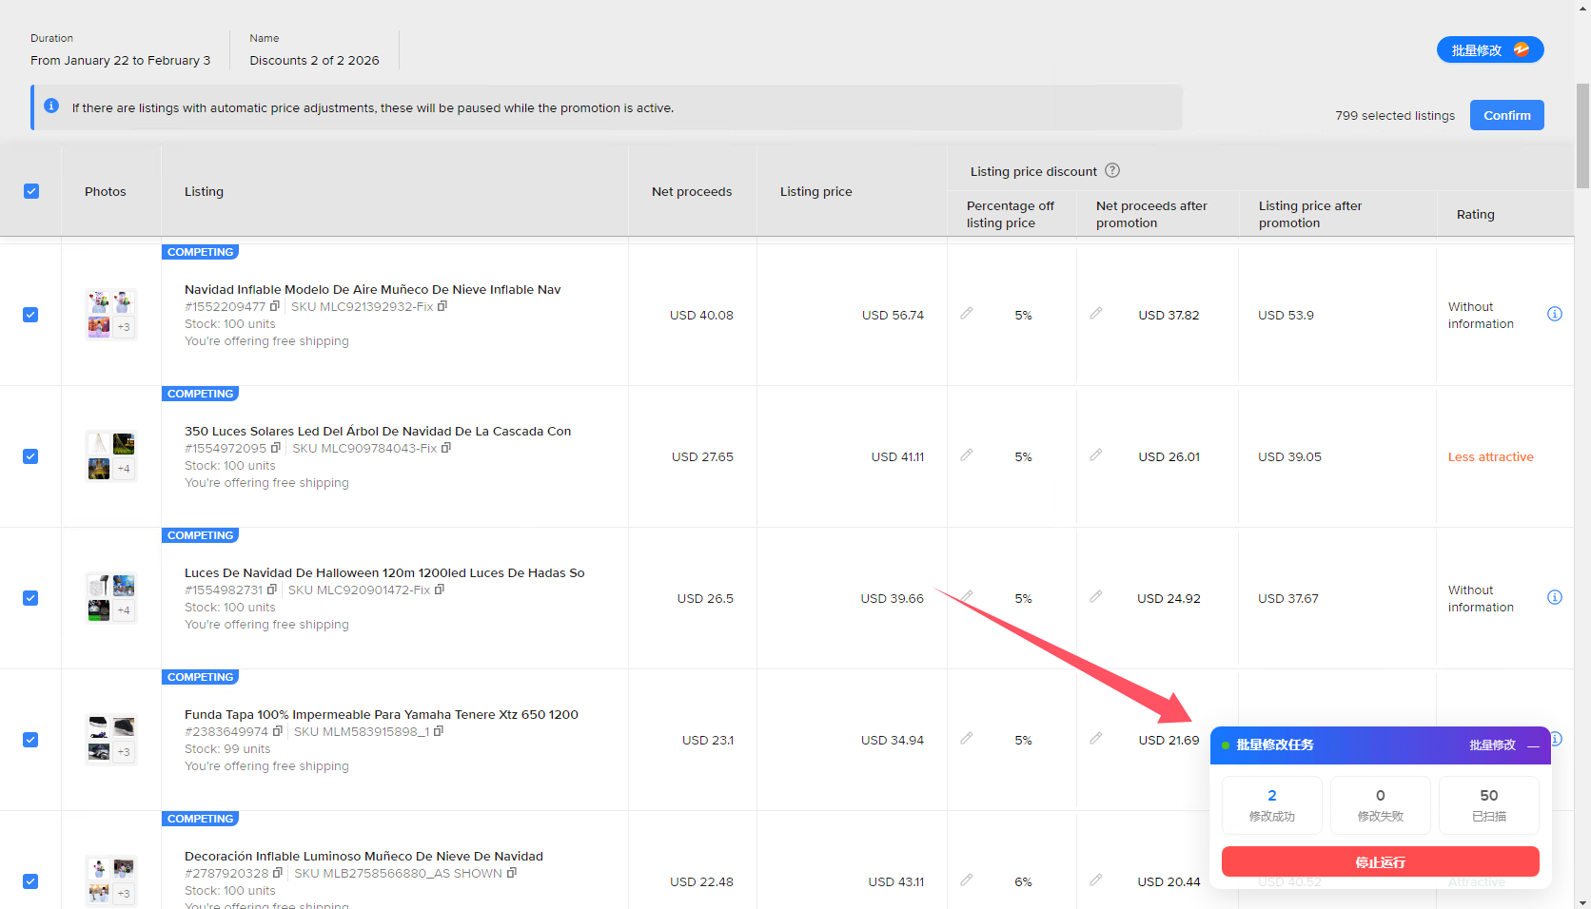Edit net proceeds for 350 Luces Solares listing
Screen dimensions: 1591x909
pyautogui.click(x=1096, y=455)
